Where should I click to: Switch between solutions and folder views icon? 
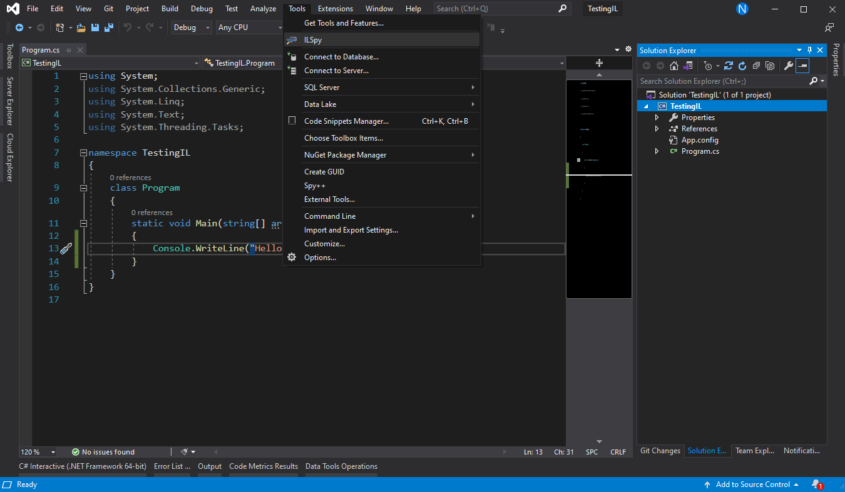coord(688,66)
